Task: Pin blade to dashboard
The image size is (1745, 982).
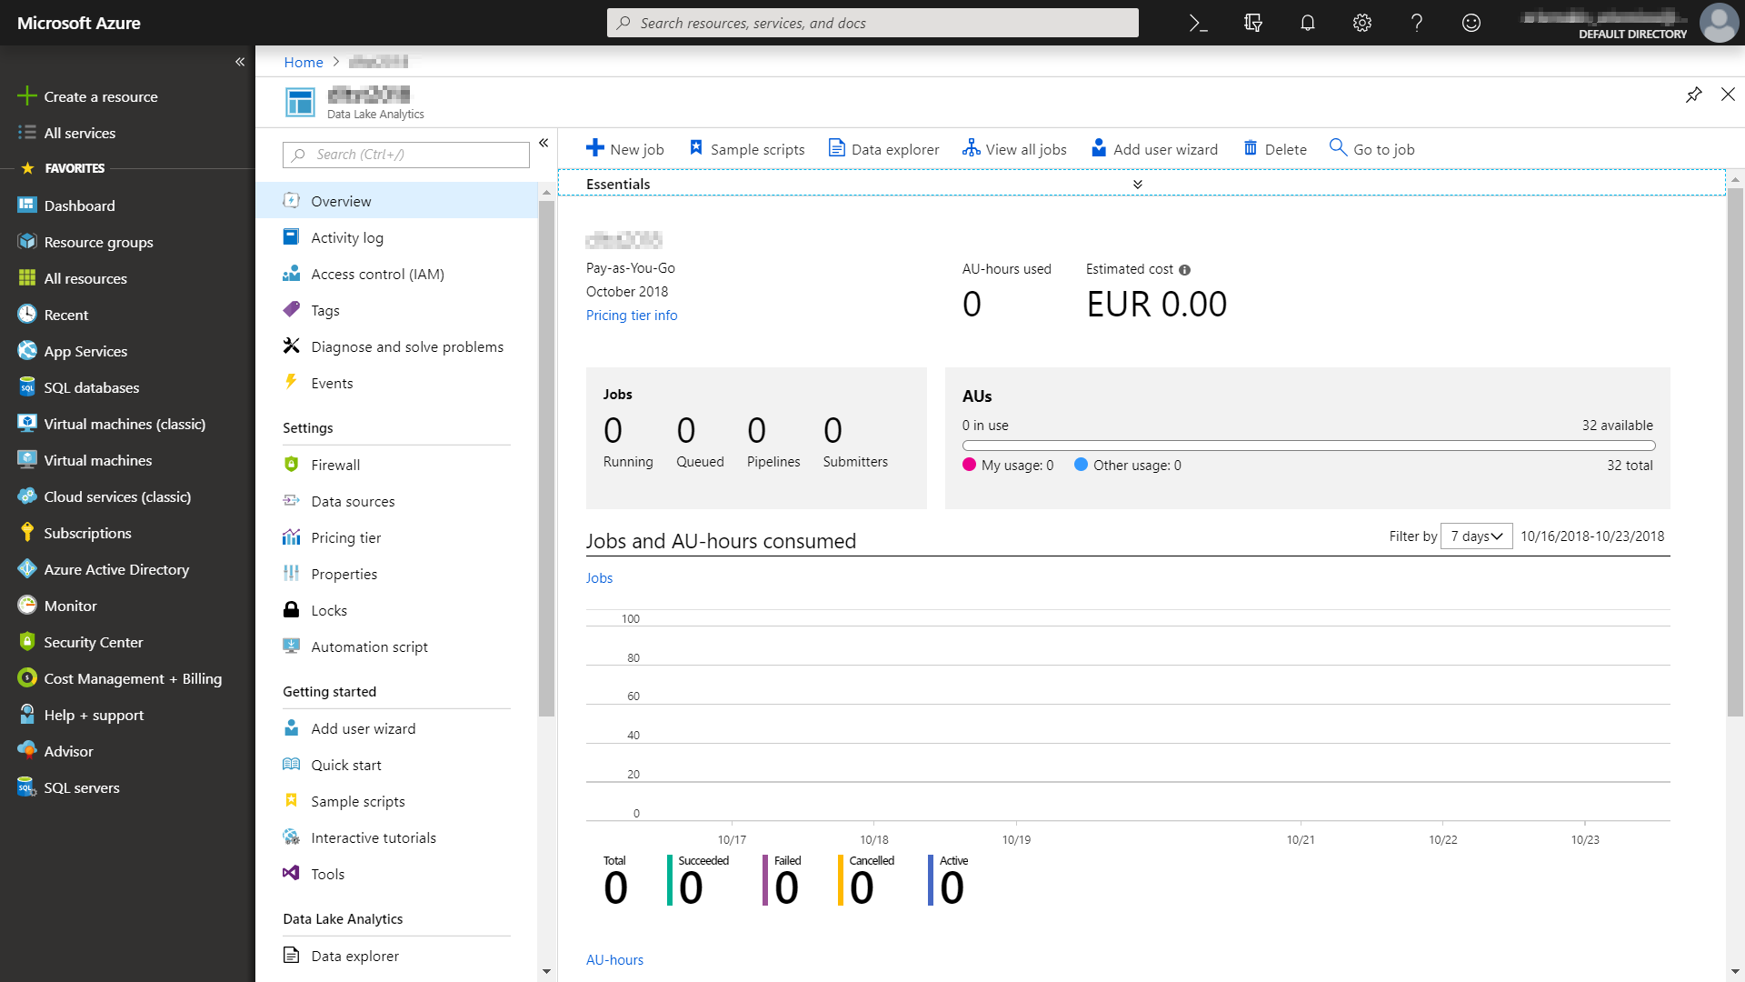Action: click(1694, 95)
